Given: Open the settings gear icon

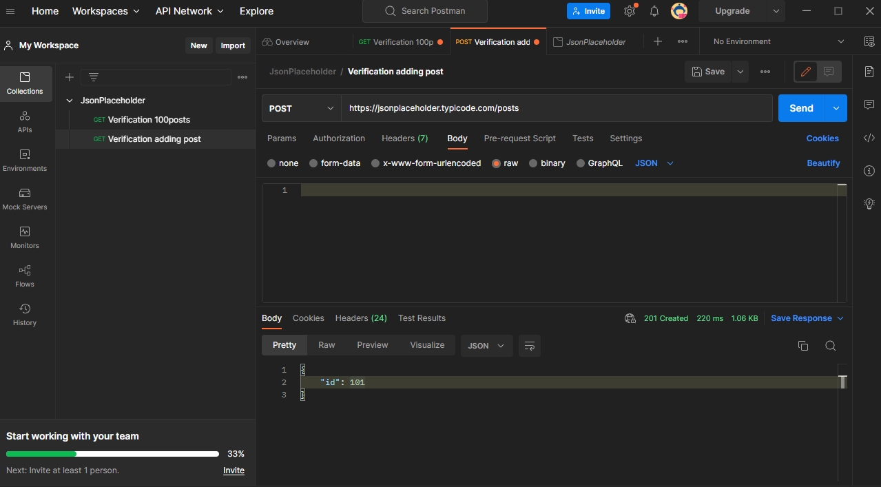Looking at the screenshot, I should coord(630,11).
